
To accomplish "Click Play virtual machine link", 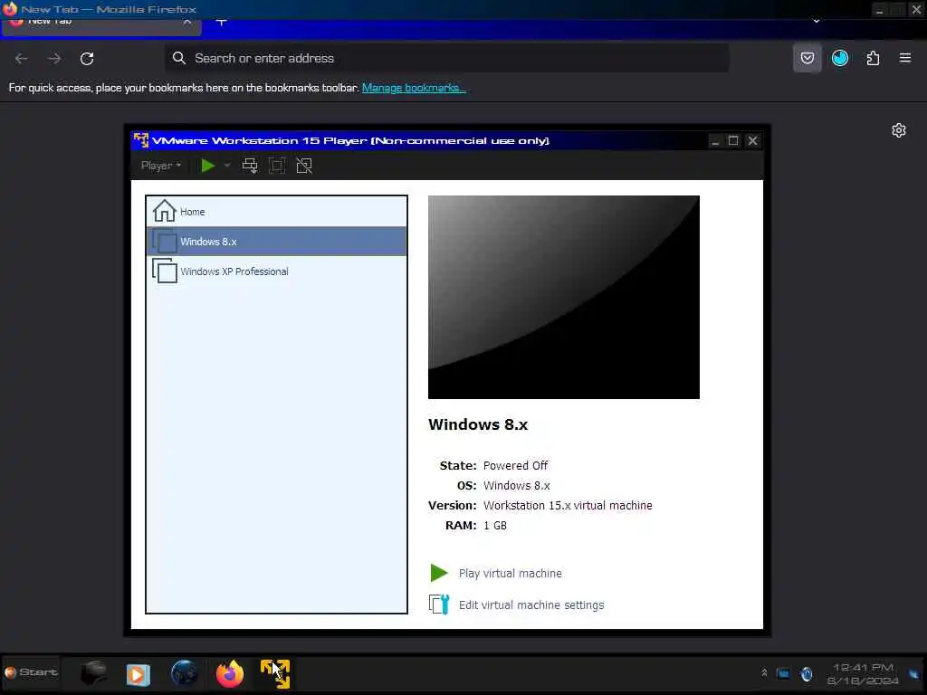I will [x=511, y=573].
